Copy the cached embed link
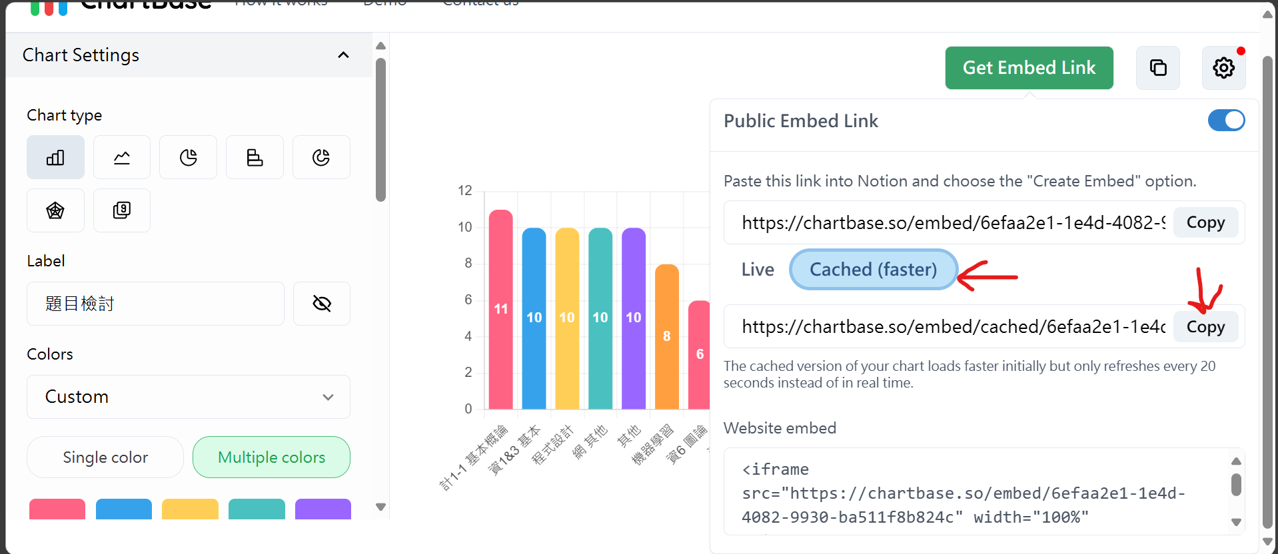This screenshot has width=1278, height=554. point(1205,326)
